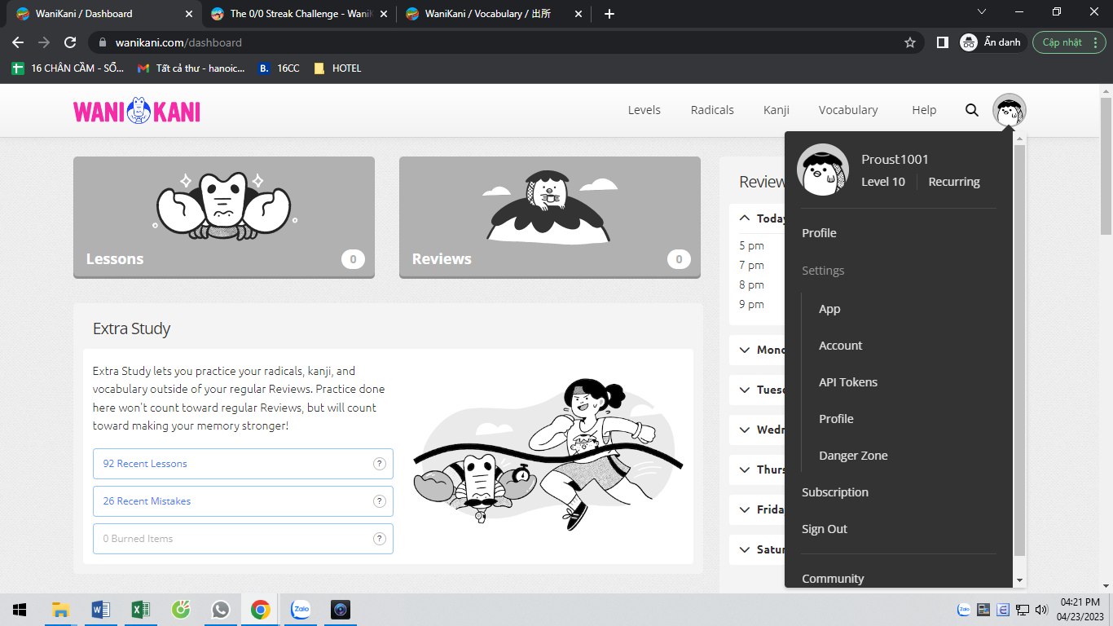1113x626 pixels.
Task: Open Subscription from the user menu
Action: [x=835, y=492]
